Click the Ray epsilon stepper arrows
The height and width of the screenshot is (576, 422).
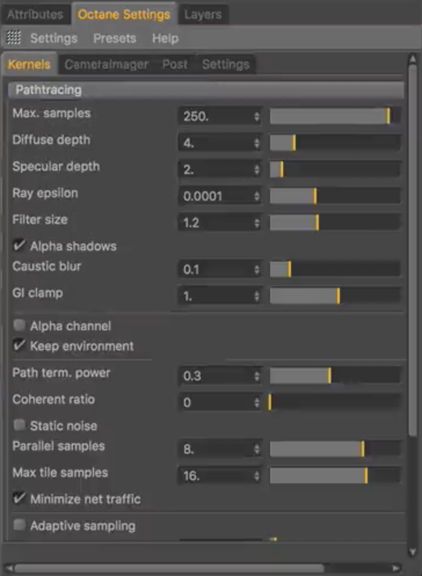256,196
